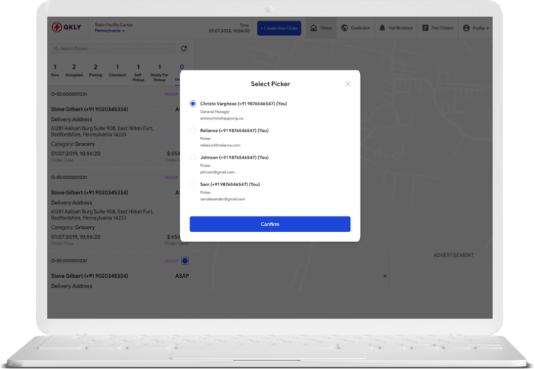
Task: Click the Past Orders label in the navbar
Action: pyautogui.click(x=442, y=28)
